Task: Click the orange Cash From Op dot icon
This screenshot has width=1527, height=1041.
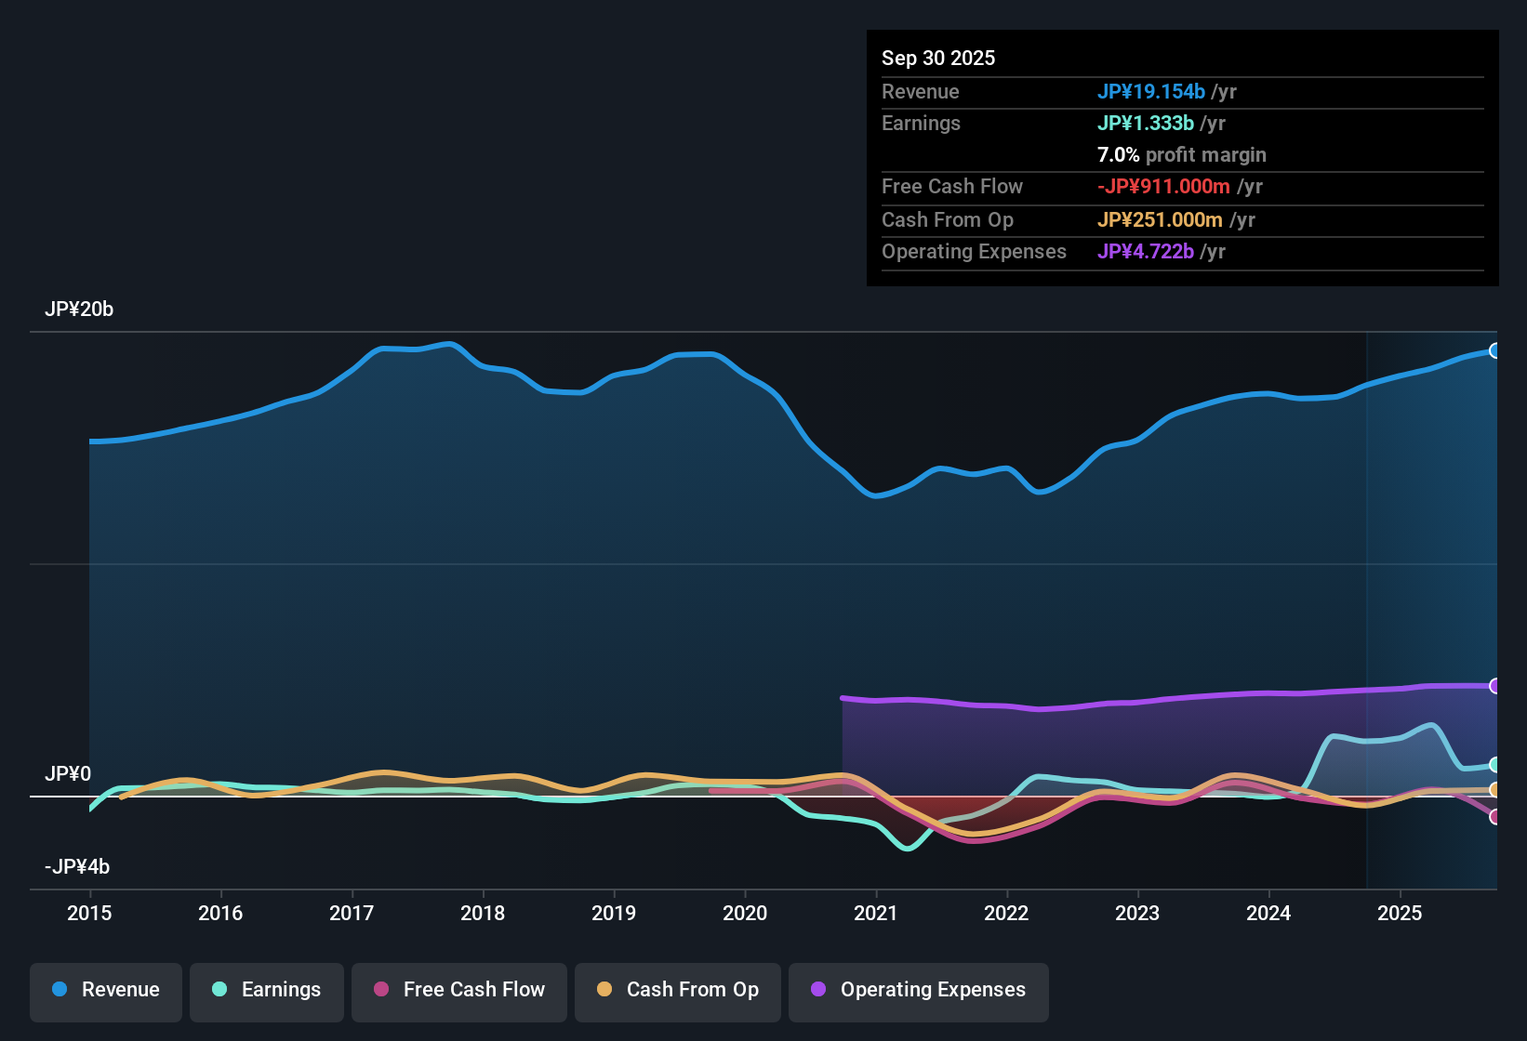Action: pos(604,991)
